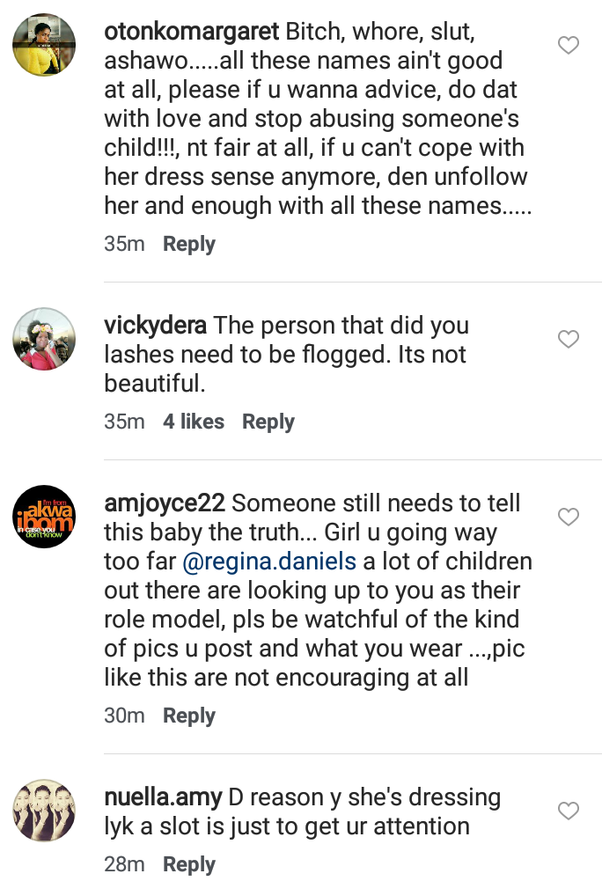Screen dimensions: 602x881
Task: Open the otonkomargaret username link
Action: click(x=191, y=32)
